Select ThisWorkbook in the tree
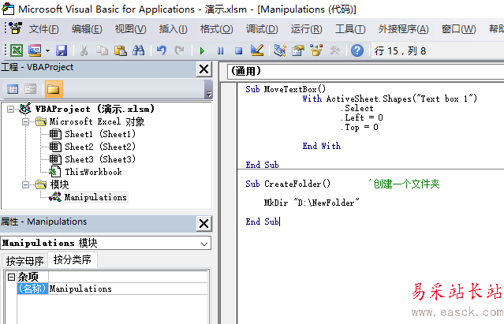Viewport: 504px width, 324px height. pos(93,172)
